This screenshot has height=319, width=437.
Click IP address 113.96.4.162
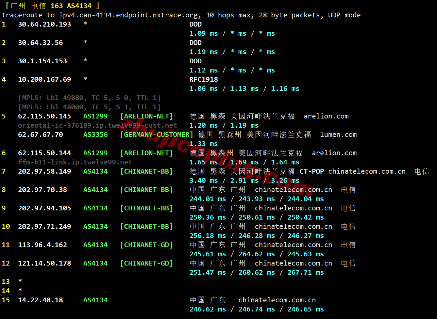click(x=43, y=245)
